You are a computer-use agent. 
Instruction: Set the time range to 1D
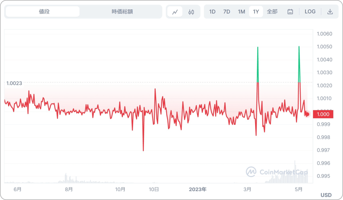(x=212, y=12)
